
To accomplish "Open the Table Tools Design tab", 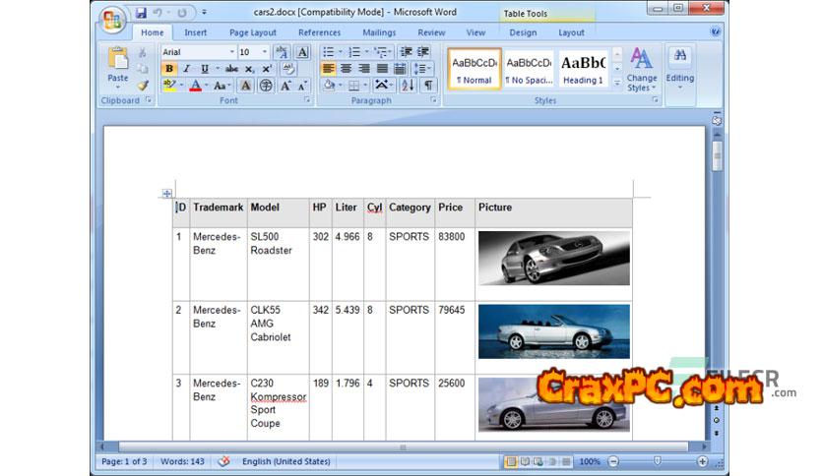I will coord(523,32).
